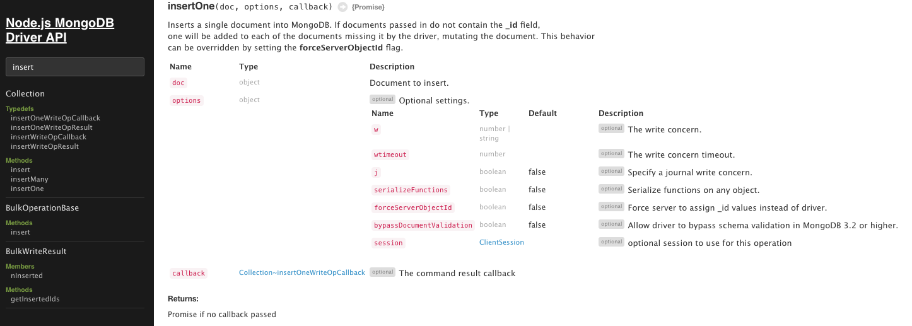Select insert method under BulkOperationBase

(x=20, y=232)
